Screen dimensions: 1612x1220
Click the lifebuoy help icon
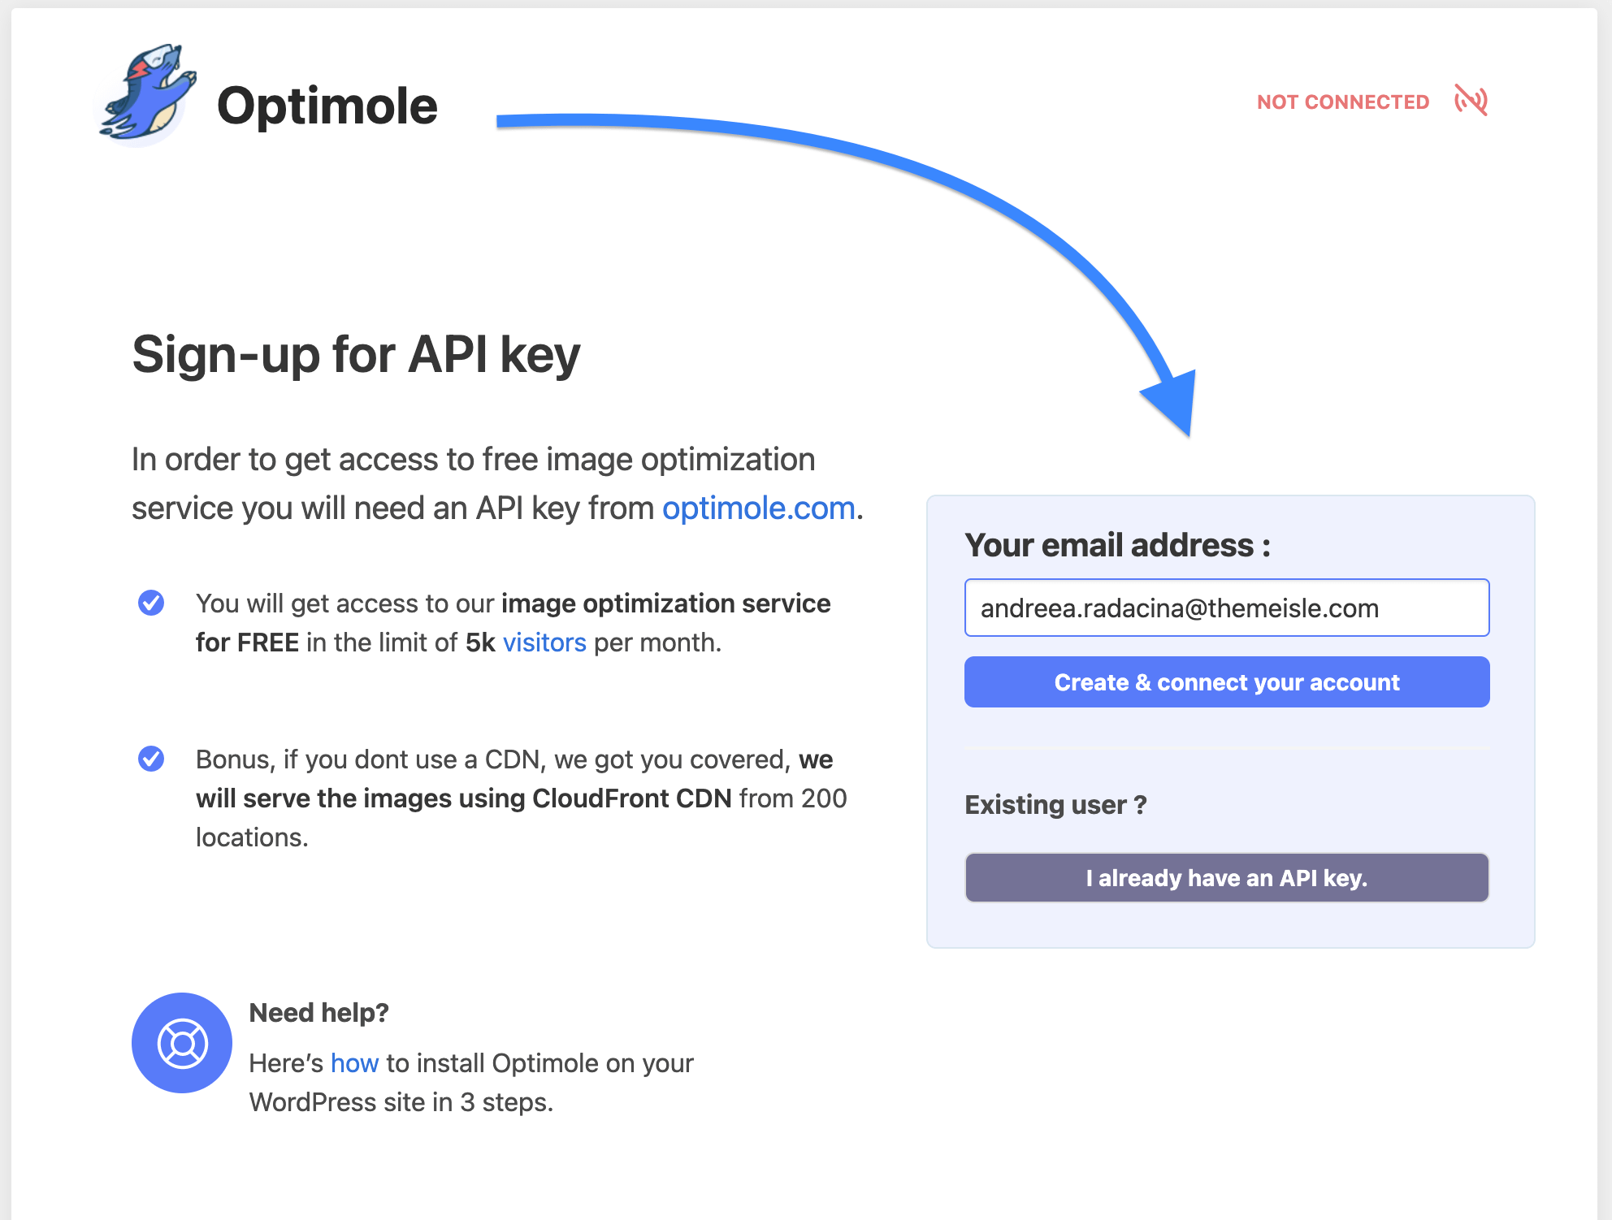[182, 1043]
